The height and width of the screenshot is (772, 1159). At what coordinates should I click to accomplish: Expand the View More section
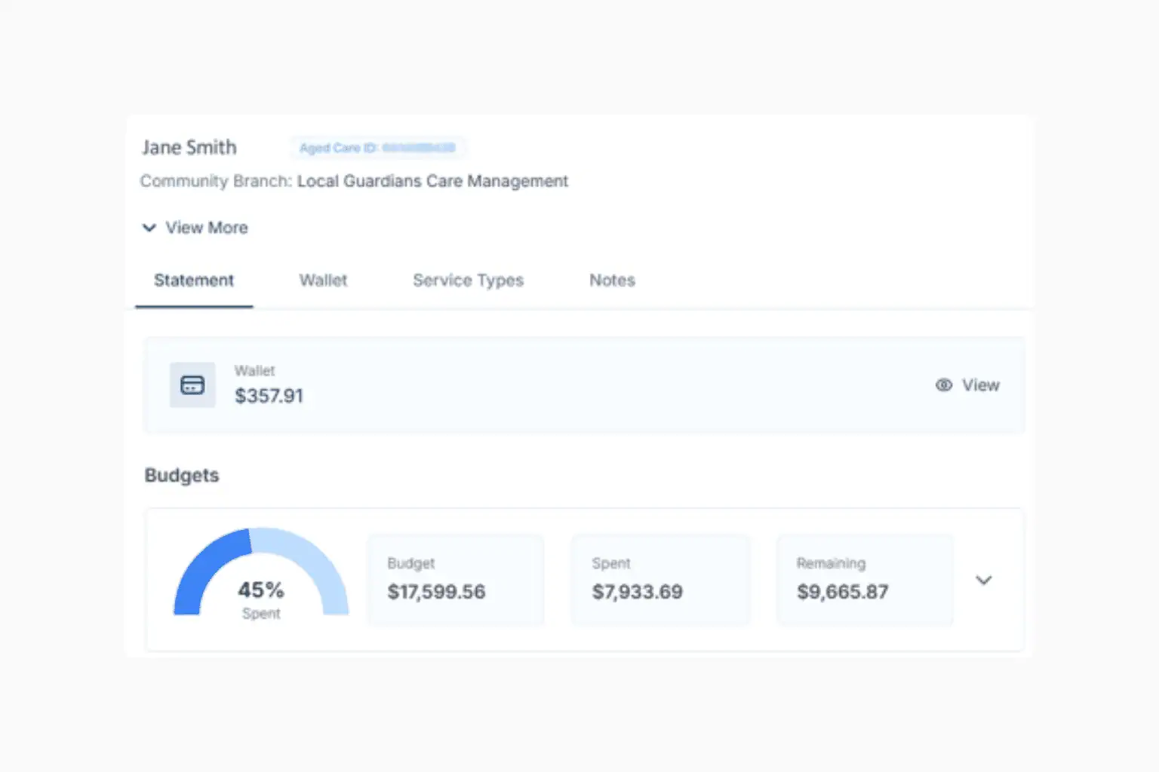click(195, 228)
